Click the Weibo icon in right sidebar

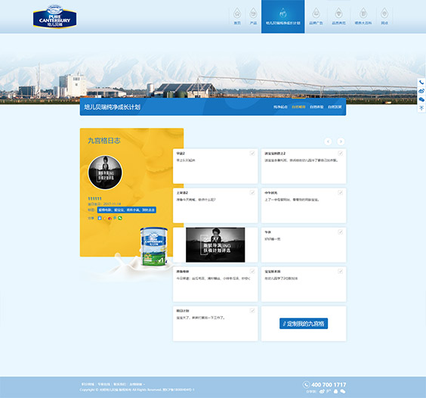click(421, 91)
